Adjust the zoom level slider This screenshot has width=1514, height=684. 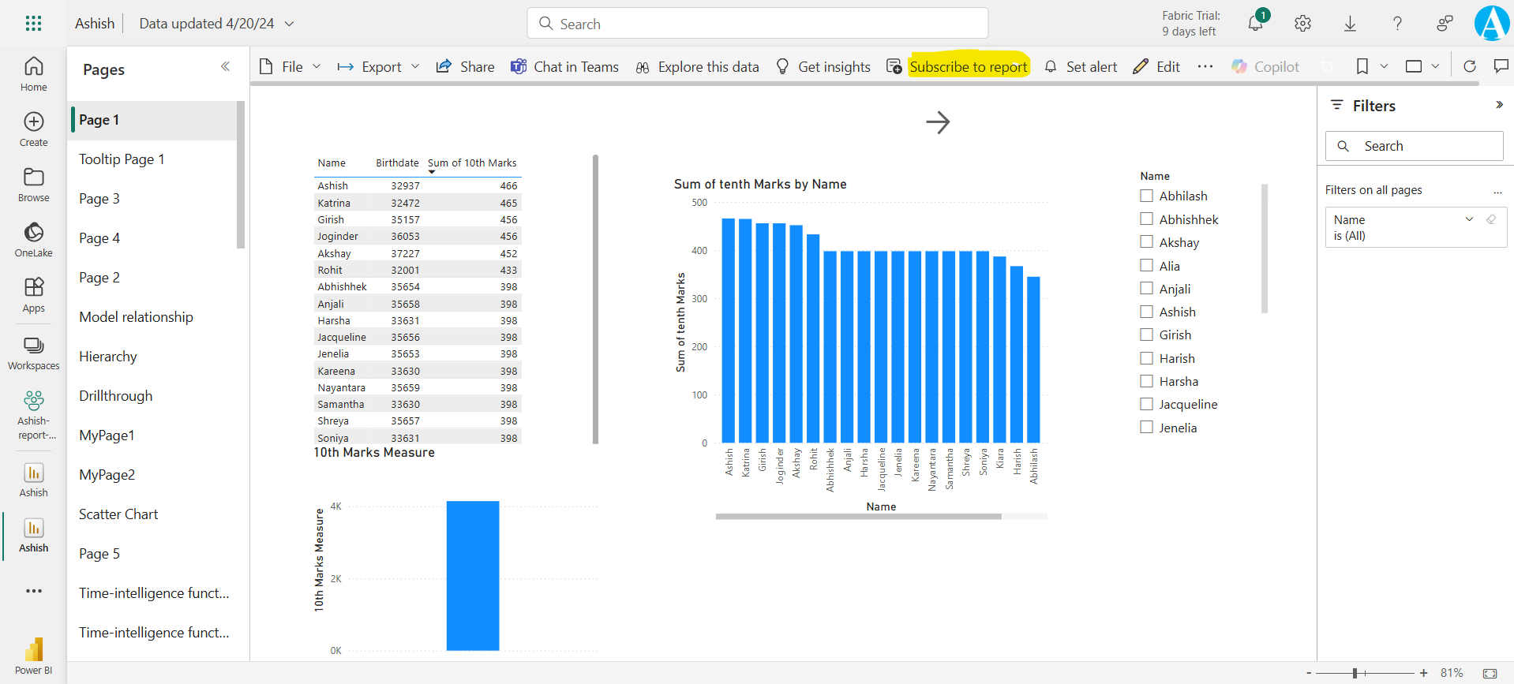coord(1355,673)
